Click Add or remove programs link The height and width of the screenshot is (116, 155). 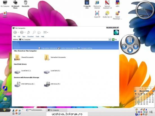point(69,48)
